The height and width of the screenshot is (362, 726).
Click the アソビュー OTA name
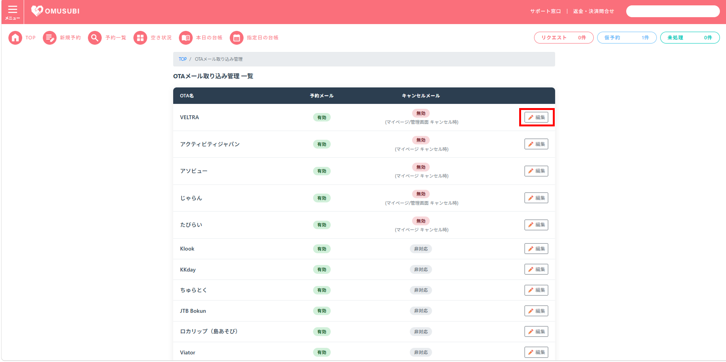click(x=194, y=171)
